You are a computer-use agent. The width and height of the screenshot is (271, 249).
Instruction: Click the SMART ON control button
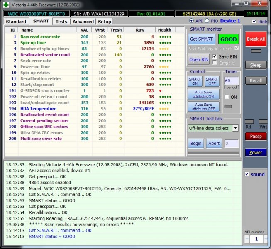(195, 81)
